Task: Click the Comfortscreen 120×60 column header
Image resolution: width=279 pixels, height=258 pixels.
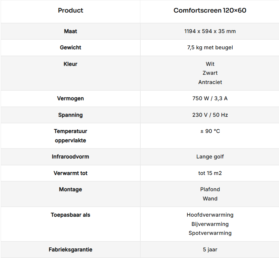Action: pyautogui.click(x=210, y=11)
